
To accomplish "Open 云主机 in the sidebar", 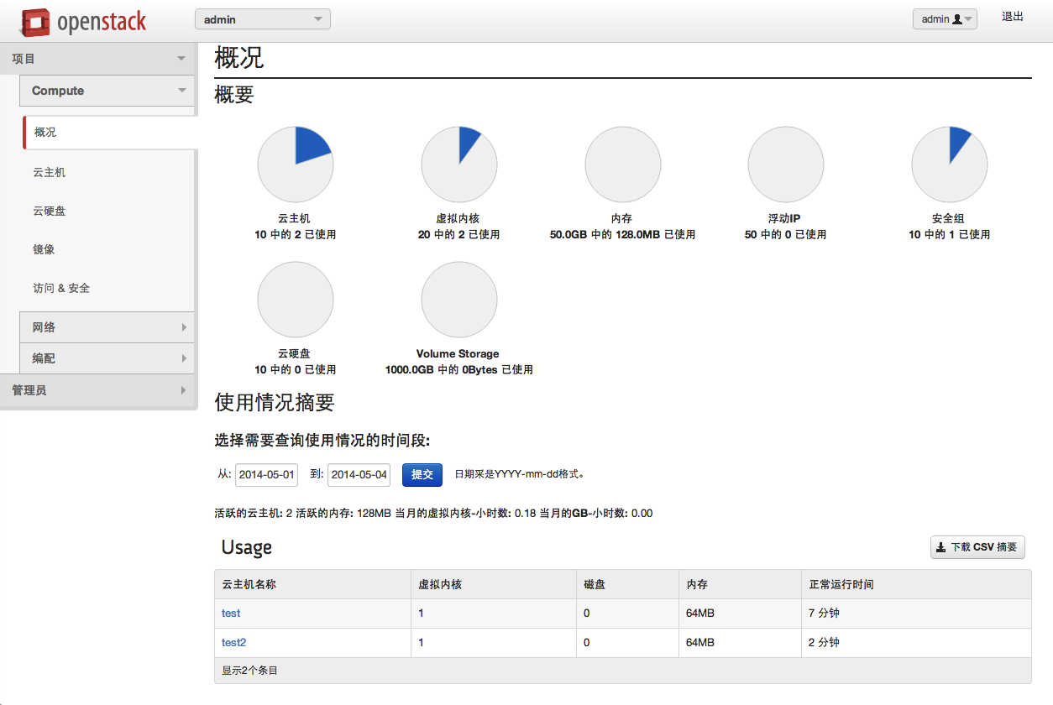I will (50, 172).
